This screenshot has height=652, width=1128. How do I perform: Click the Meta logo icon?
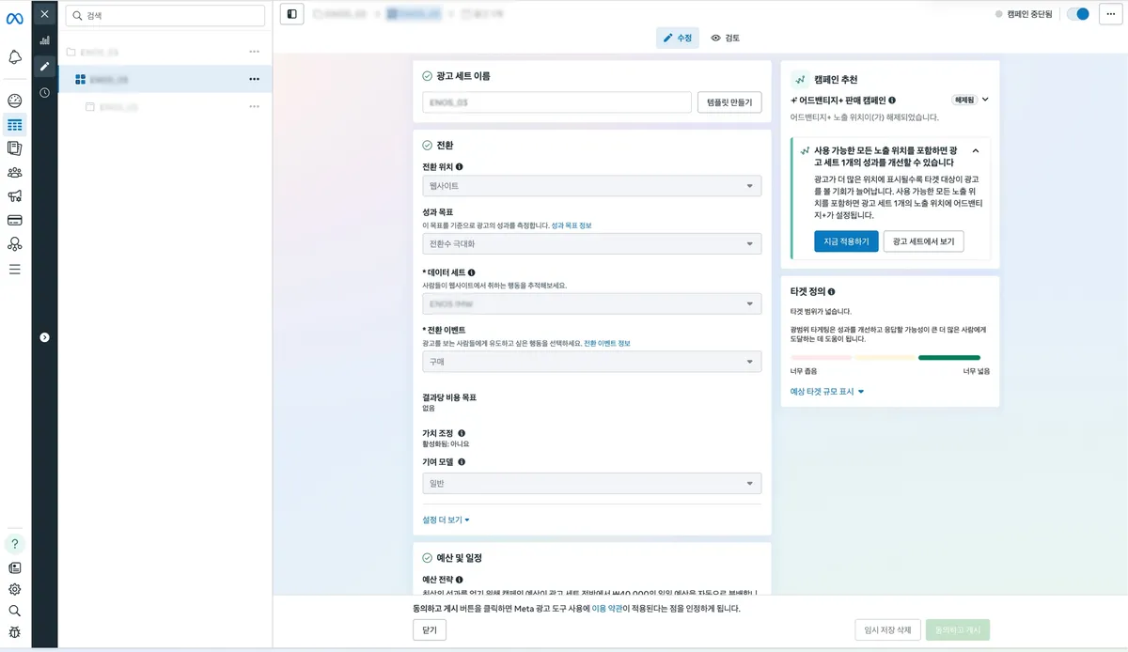click(x=14, y=18)
